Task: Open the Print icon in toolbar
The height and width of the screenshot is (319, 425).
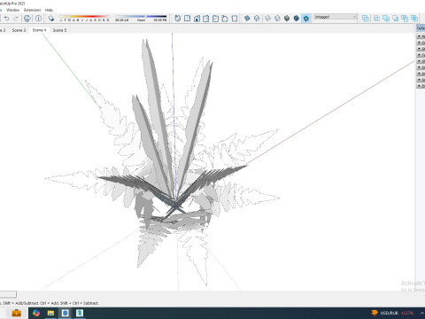Action: [x=27, y=19]
